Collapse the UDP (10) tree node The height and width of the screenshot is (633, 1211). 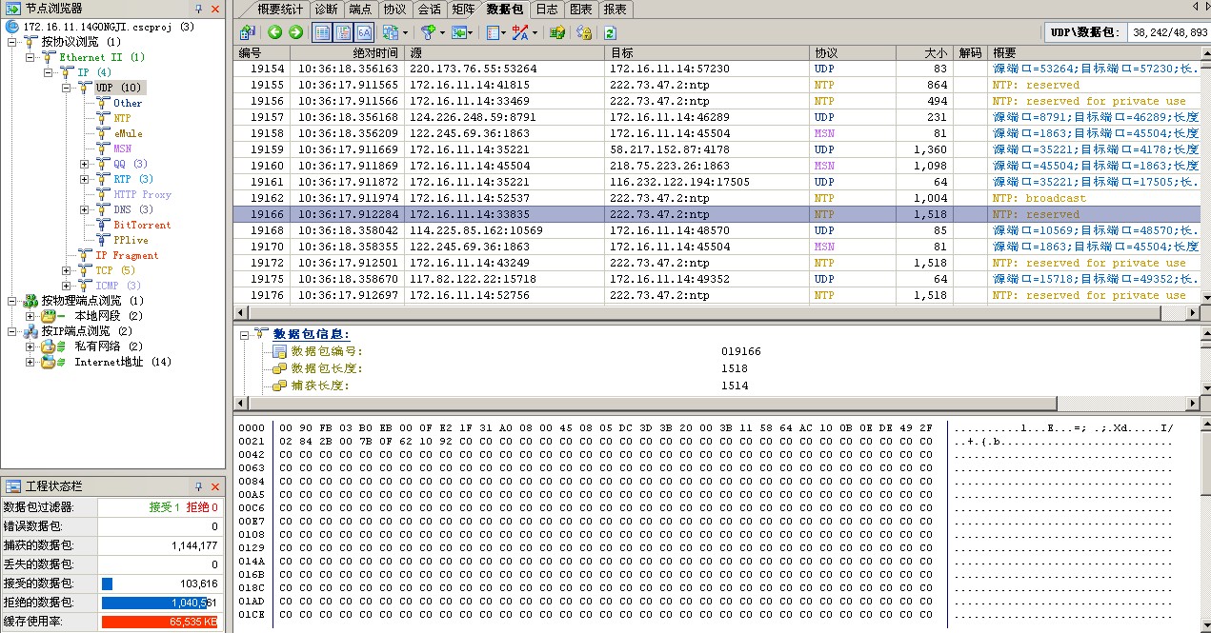(x=69, y=88)
